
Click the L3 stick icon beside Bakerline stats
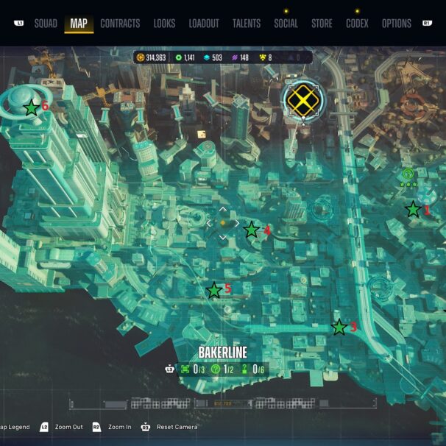click(169, 369)
